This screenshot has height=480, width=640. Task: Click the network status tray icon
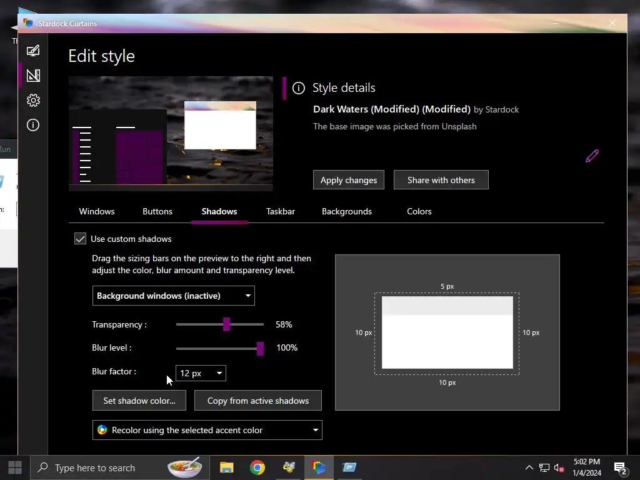pyautogui.click(x=544, y=467)
